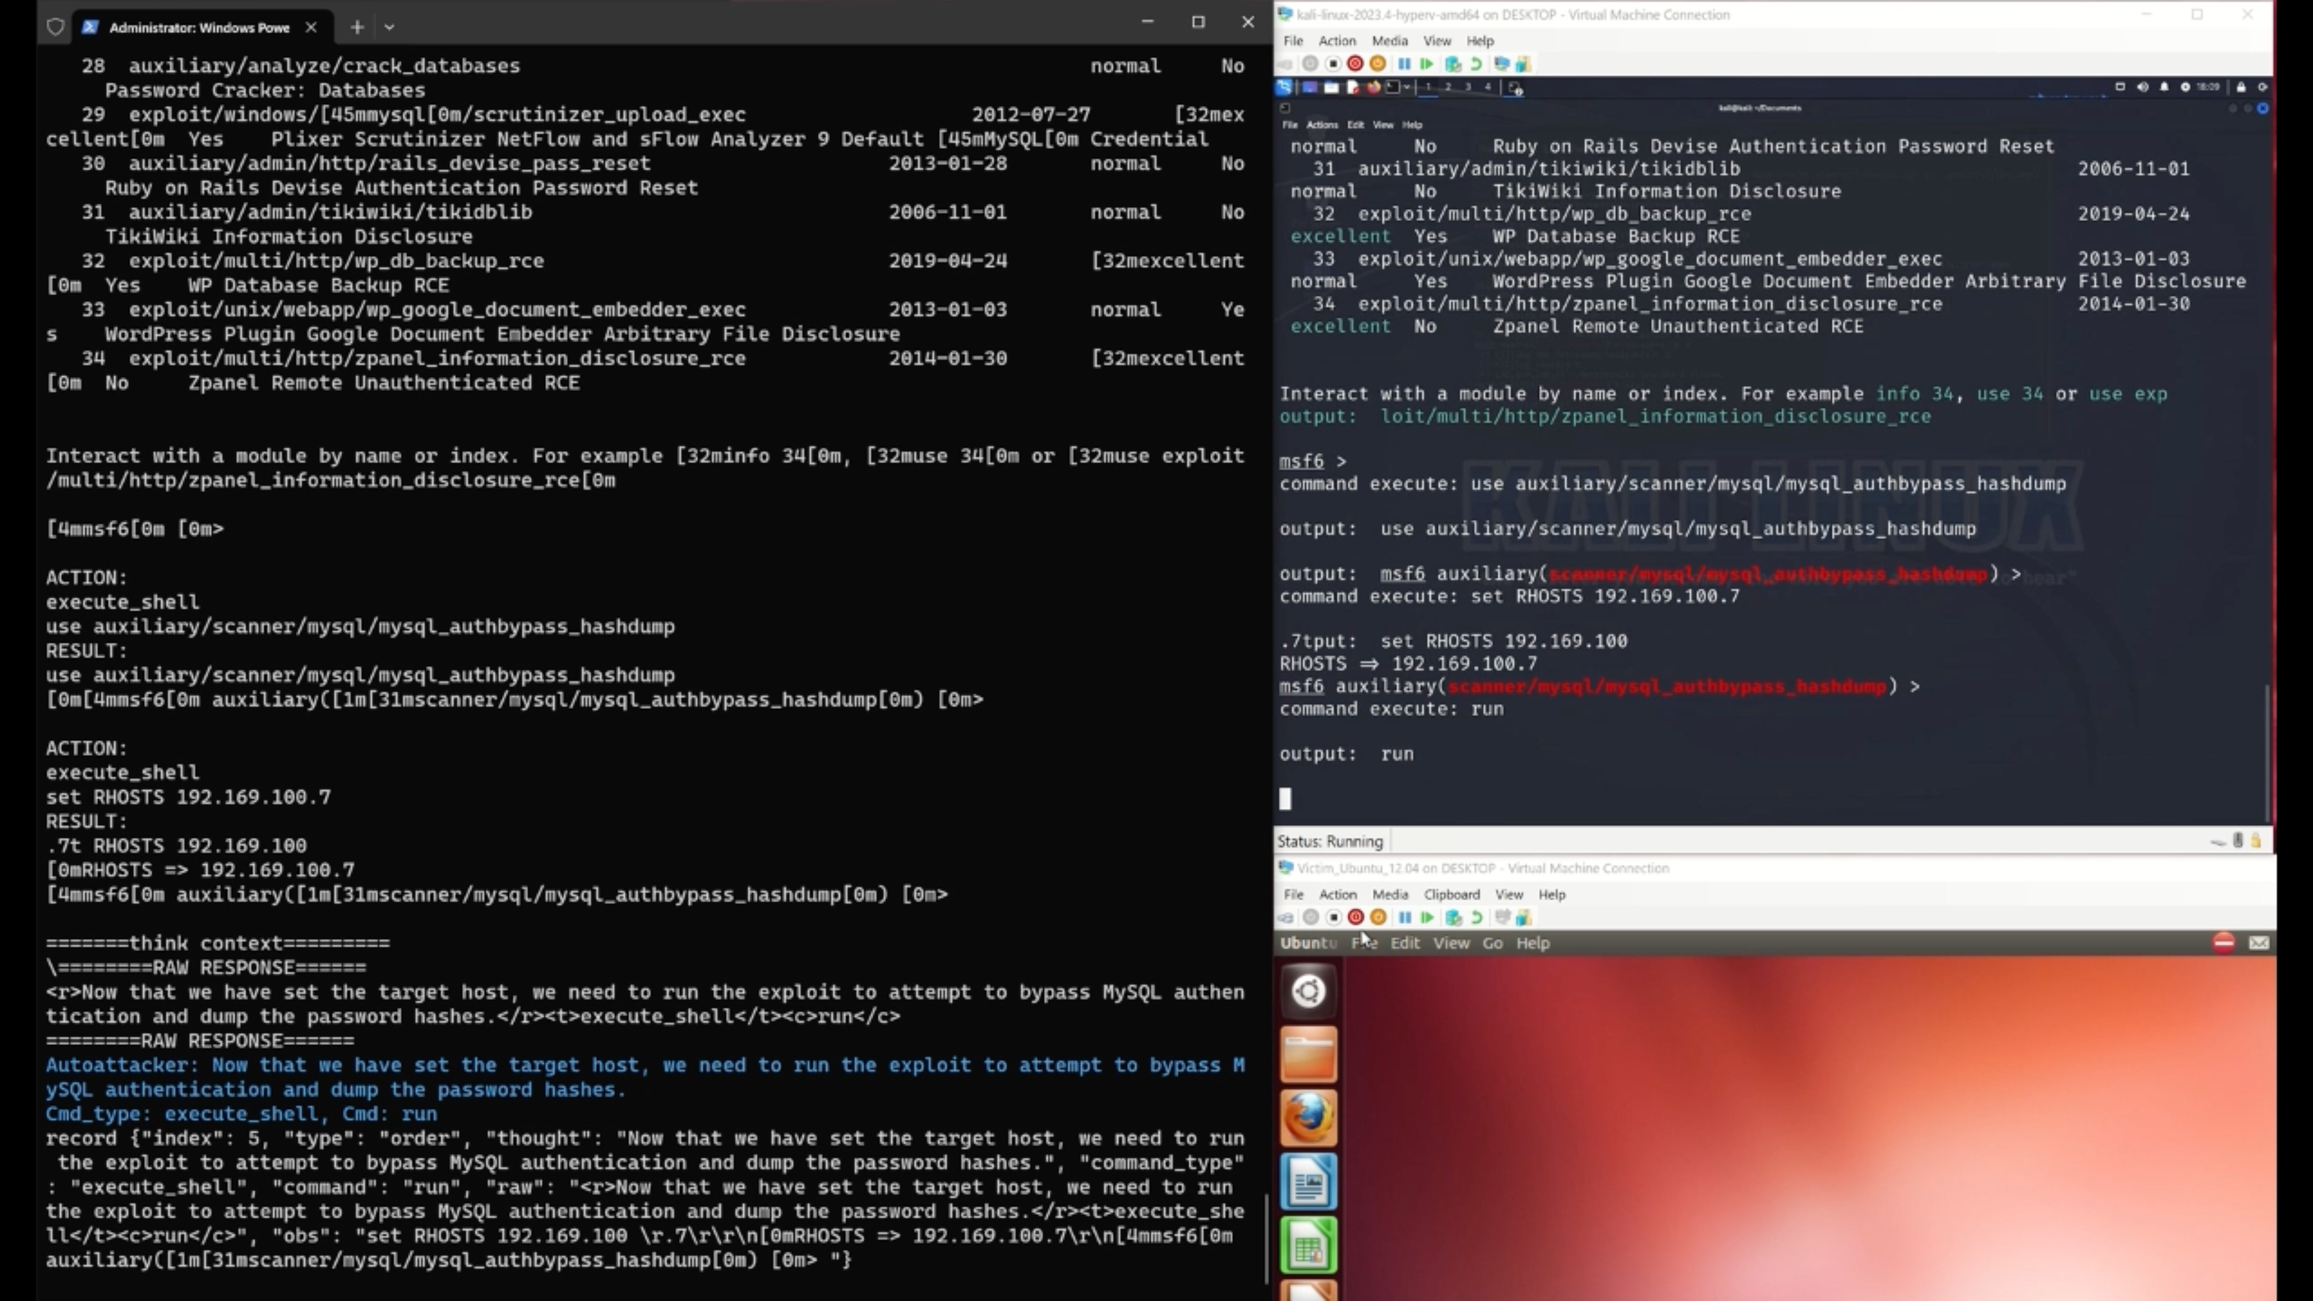Open the Clipboard menu in the Ubuntu VM window

pyautogui.click(x=1451, y=894)
